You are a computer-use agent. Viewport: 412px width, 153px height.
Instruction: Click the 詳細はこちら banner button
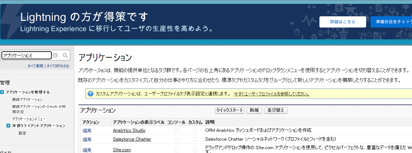coord(343,22)
